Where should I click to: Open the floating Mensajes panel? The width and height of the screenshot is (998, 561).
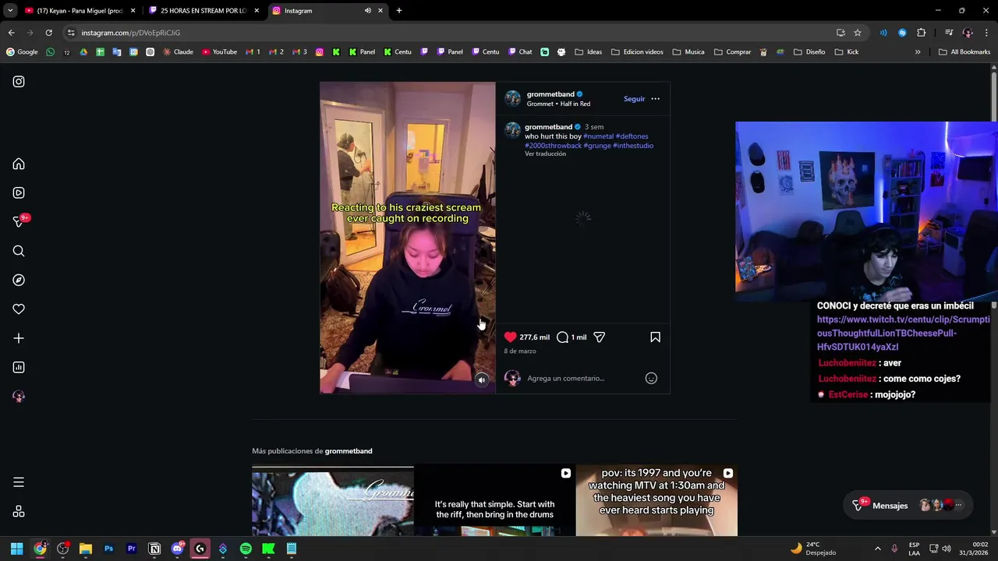[909, 506]
